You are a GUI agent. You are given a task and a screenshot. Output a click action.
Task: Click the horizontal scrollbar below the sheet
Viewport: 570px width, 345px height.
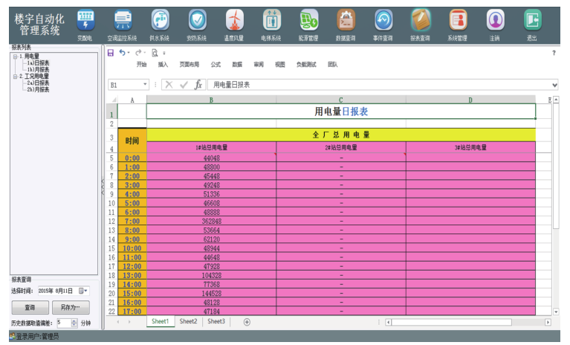coord(464,322)
